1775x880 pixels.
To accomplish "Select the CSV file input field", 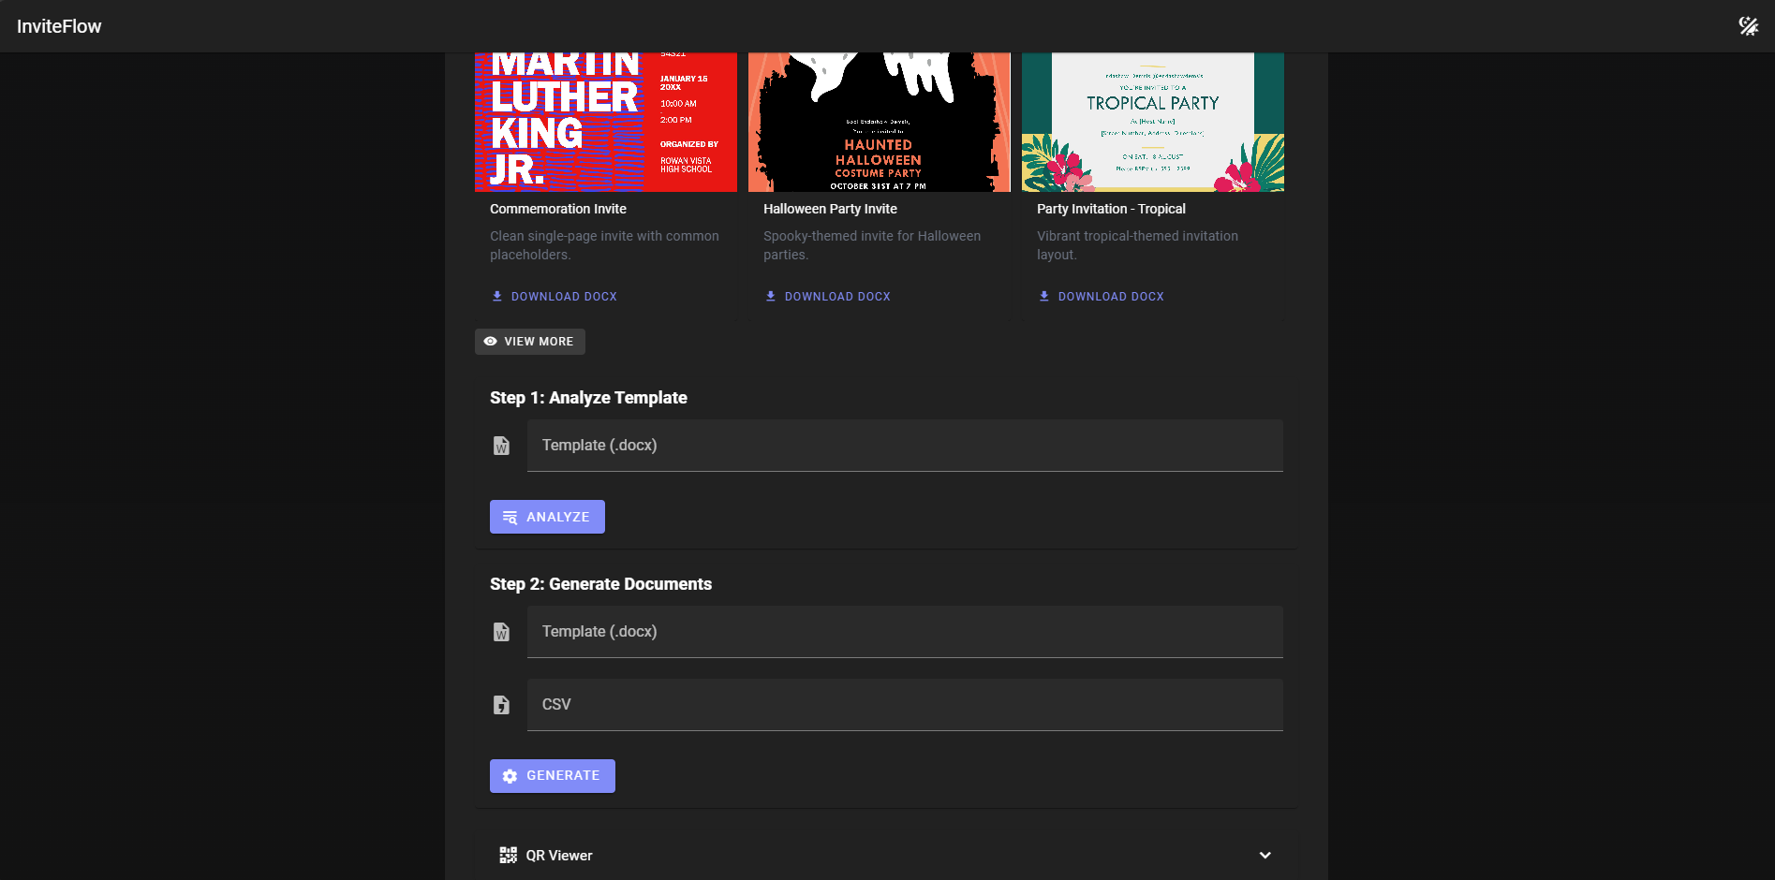I will click(905, 705).
